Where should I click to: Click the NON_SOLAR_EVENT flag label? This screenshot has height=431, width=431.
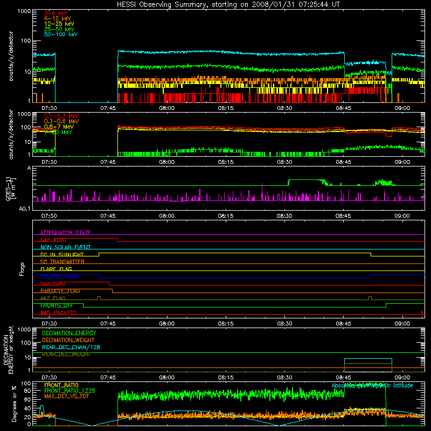click(65, 247)
